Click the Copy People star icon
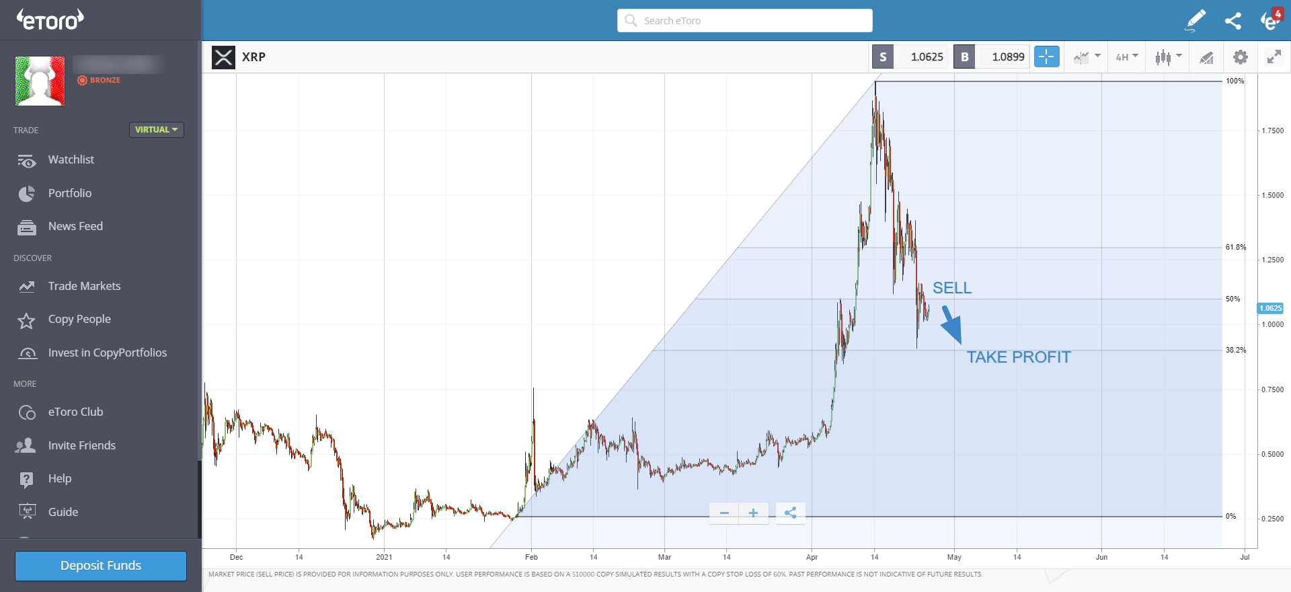 point(26,320)
